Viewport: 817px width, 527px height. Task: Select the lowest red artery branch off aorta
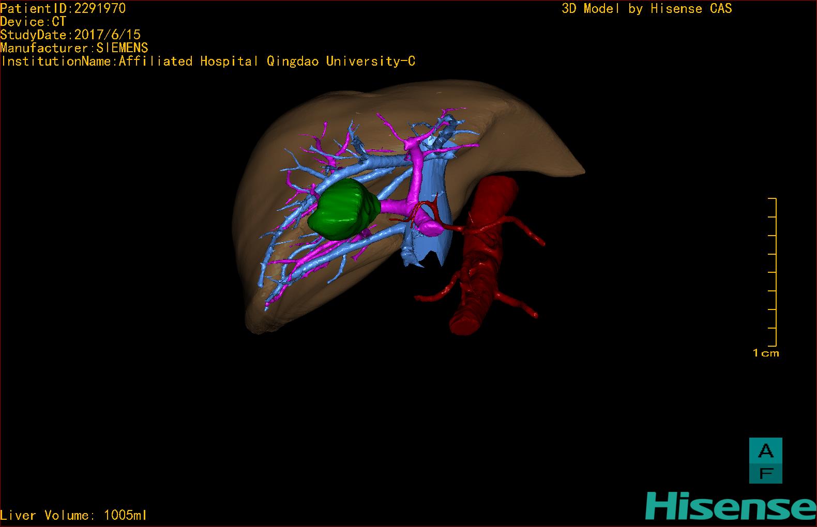(x=517, y=305)
